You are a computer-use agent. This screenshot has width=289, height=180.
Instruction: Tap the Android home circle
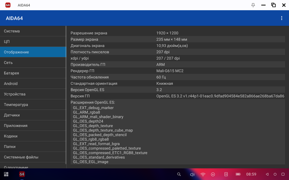(275, 174)
